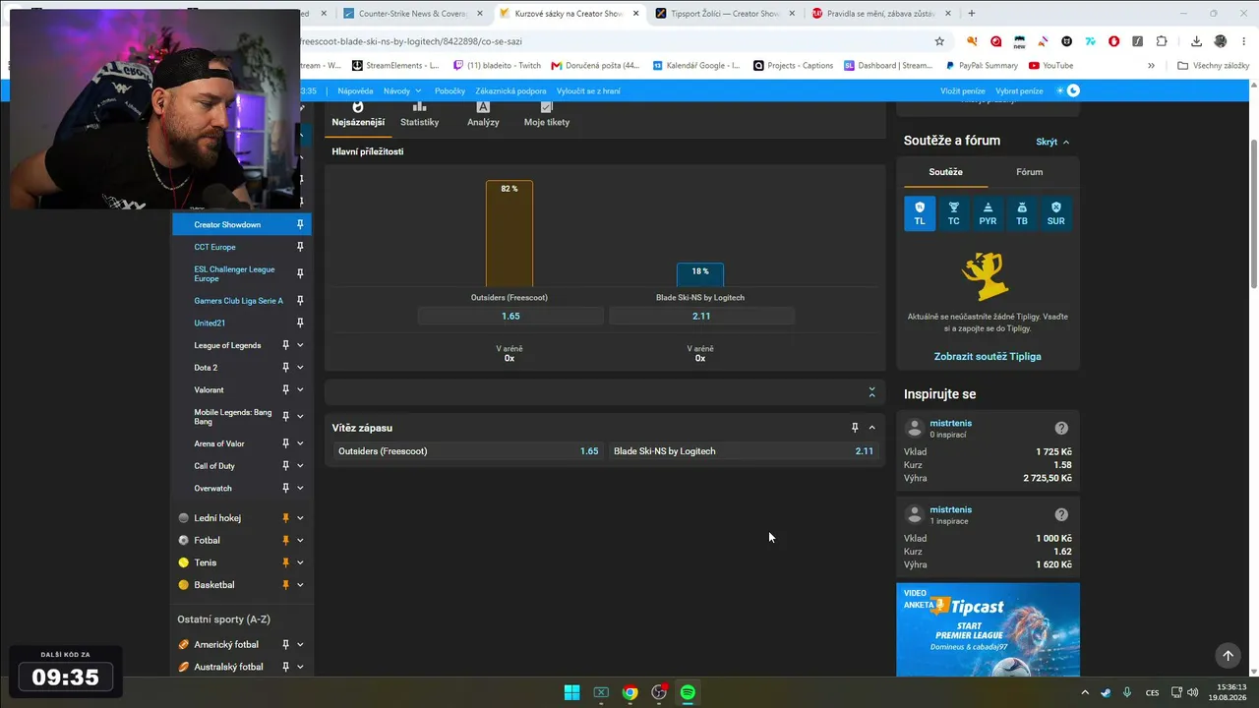Image resolution: width=1259 pixels, height=708 pixels.
Task: Click the microphone tray icon
Action: (x=1127, y=692)
